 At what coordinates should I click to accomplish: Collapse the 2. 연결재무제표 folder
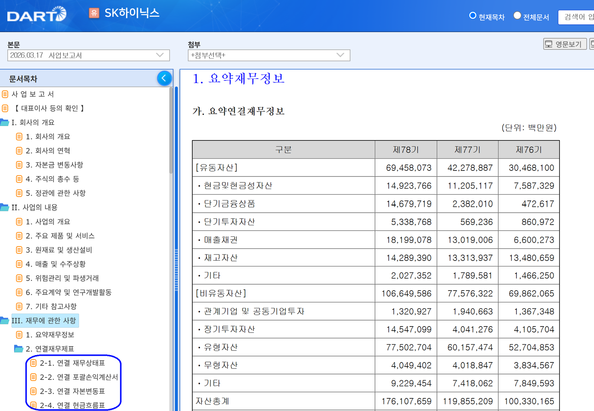click(19, 349)
